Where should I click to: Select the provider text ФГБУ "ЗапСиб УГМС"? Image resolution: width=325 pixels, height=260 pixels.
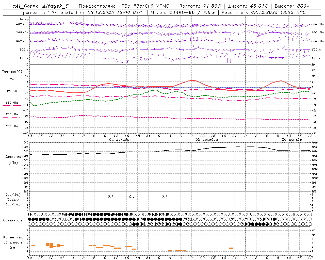pos(145,6)
